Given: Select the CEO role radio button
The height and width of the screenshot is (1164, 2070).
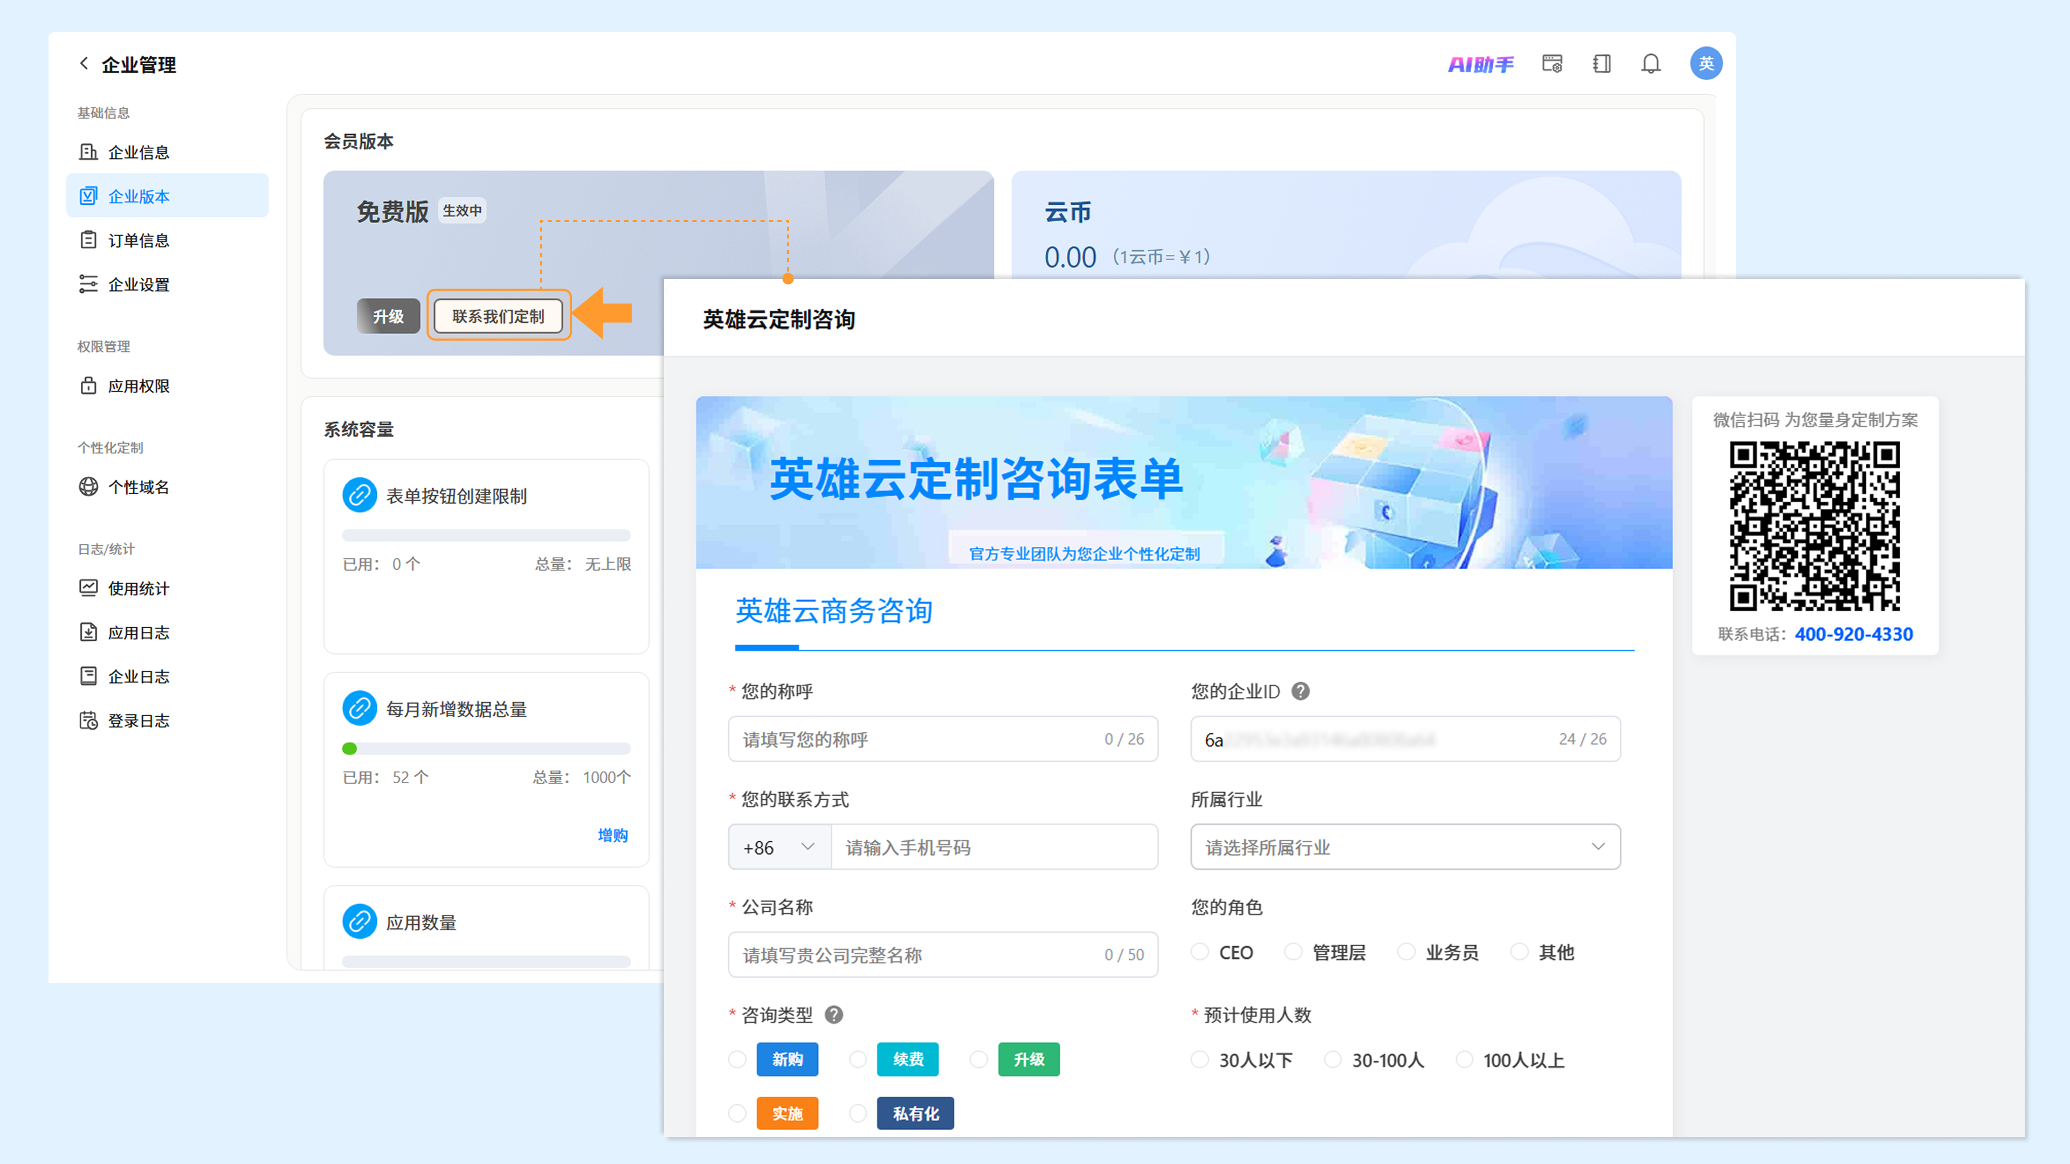Looking at the screenshot, I should click(1200, 952).
